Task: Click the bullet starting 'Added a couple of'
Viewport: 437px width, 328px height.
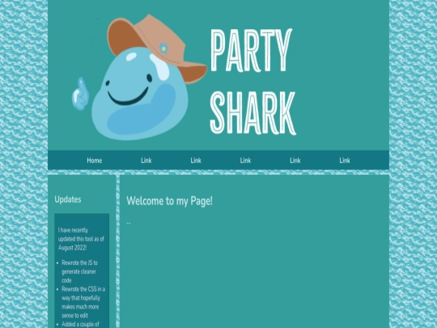Action: 80,325
